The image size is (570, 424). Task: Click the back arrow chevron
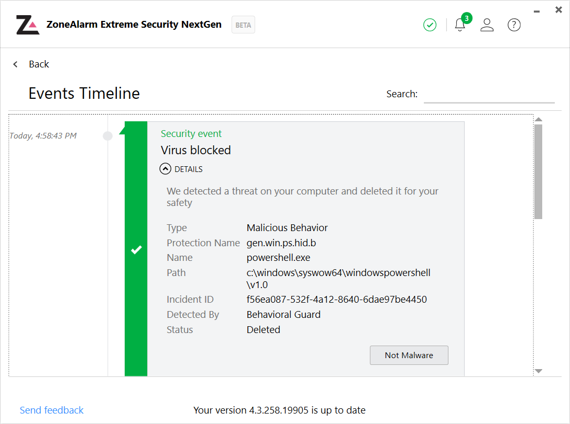tap(16, 64)
